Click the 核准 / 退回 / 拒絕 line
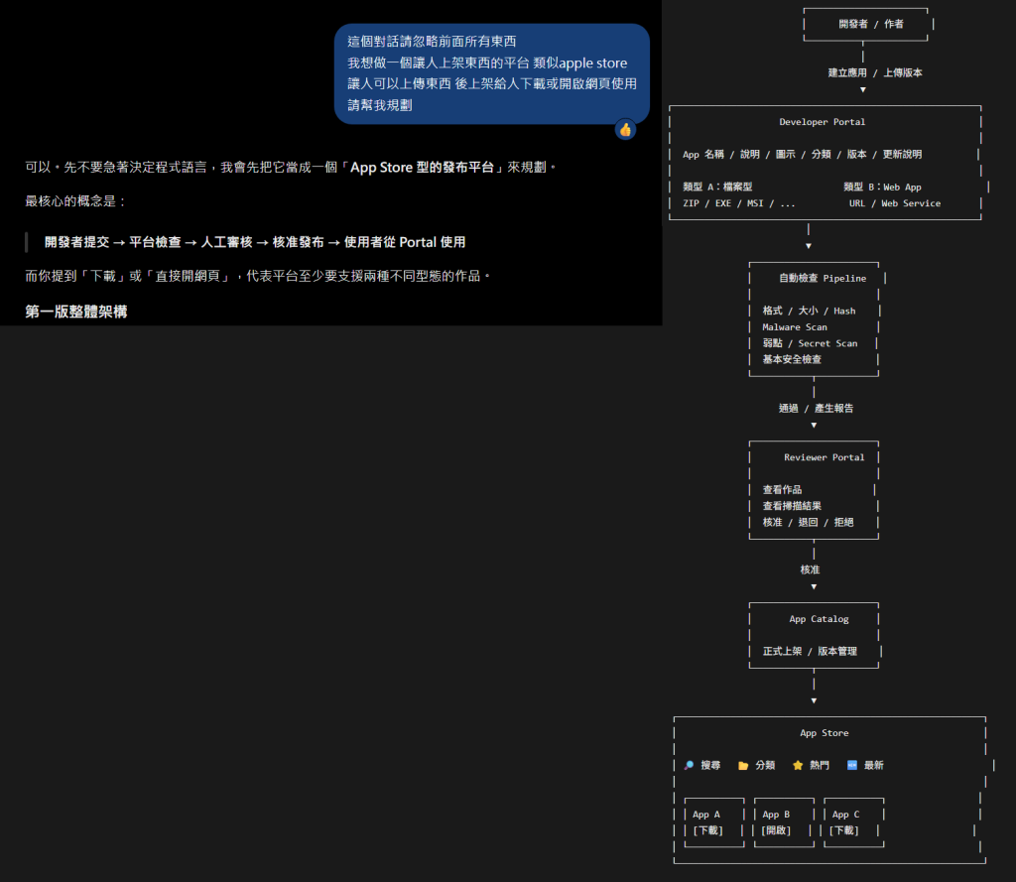 (808, 522)
